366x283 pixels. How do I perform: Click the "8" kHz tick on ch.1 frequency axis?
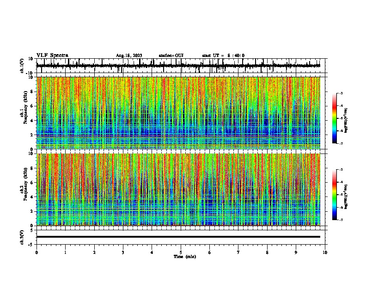(x=32, y=92)
